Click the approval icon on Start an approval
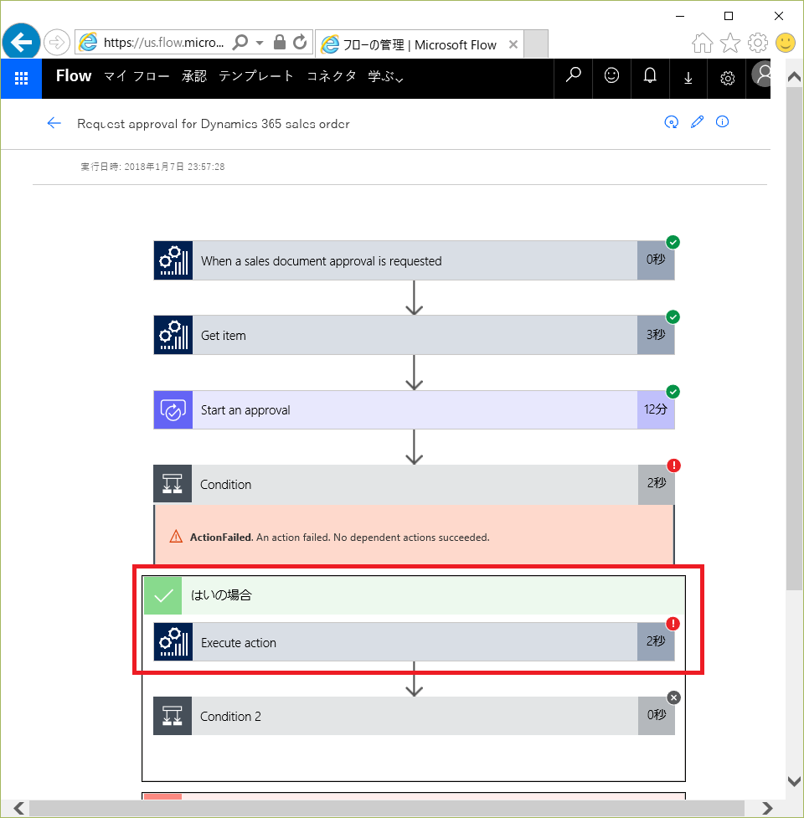Image resolution: width=804 pixels, height=818 pixels. pos(173,409)
